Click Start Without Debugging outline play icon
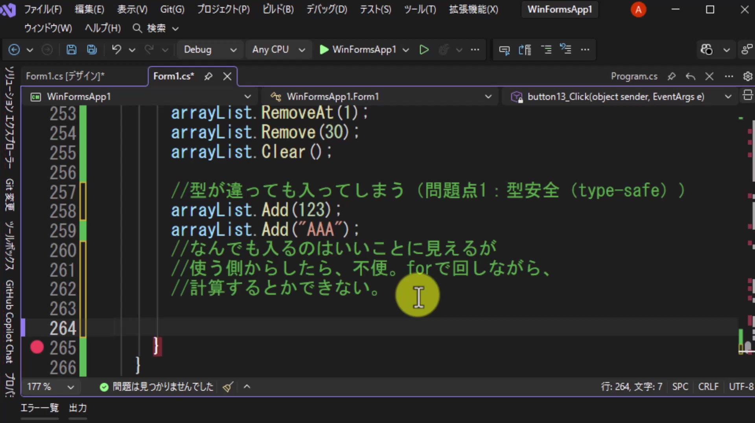Image resolution: width=755 pixels, height=423 pixels. 424,50
